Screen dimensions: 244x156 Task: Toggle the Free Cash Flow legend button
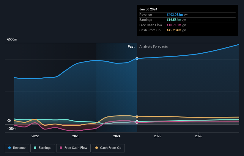click(x=73, y=148)
